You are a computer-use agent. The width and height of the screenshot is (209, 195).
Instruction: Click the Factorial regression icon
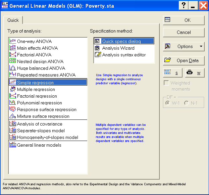pos(13,96)
